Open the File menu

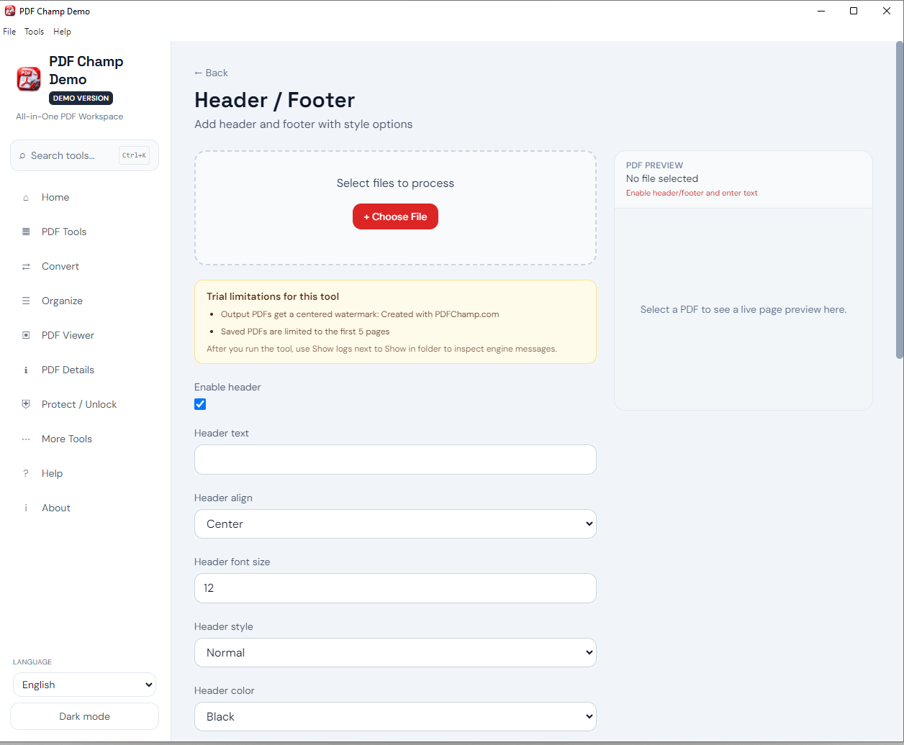pos(9,32)
